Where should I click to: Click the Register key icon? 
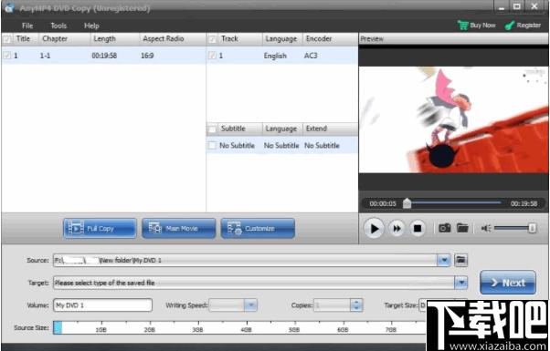510,26
